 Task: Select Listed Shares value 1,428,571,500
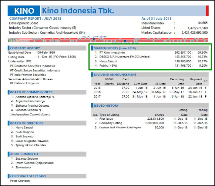198,28
